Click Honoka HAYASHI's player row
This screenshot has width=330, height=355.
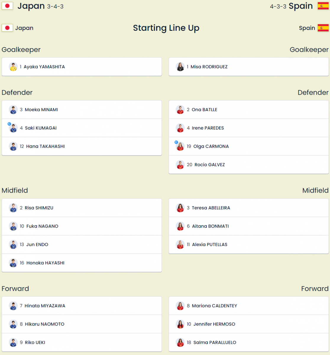click(82, 263)
